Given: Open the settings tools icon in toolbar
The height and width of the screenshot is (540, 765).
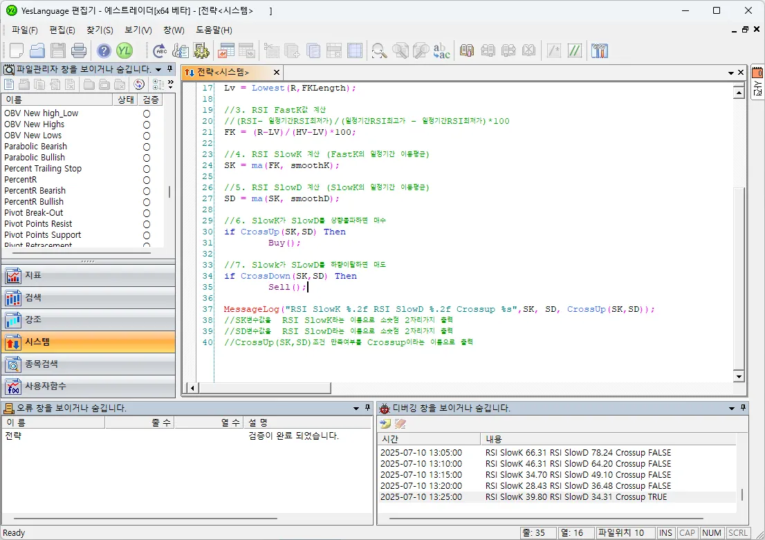Looking at the screenshot, I should (x=599, y=50).
